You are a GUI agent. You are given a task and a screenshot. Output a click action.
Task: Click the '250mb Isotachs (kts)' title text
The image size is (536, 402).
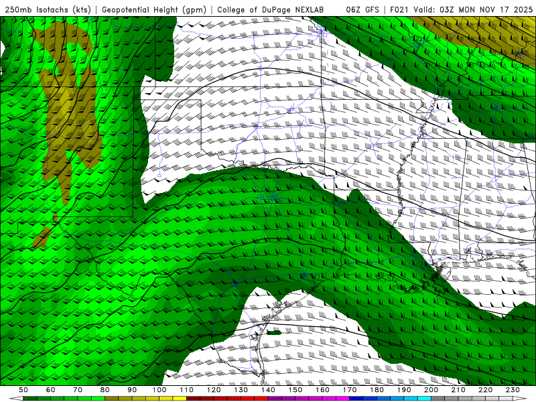(48, 10)
